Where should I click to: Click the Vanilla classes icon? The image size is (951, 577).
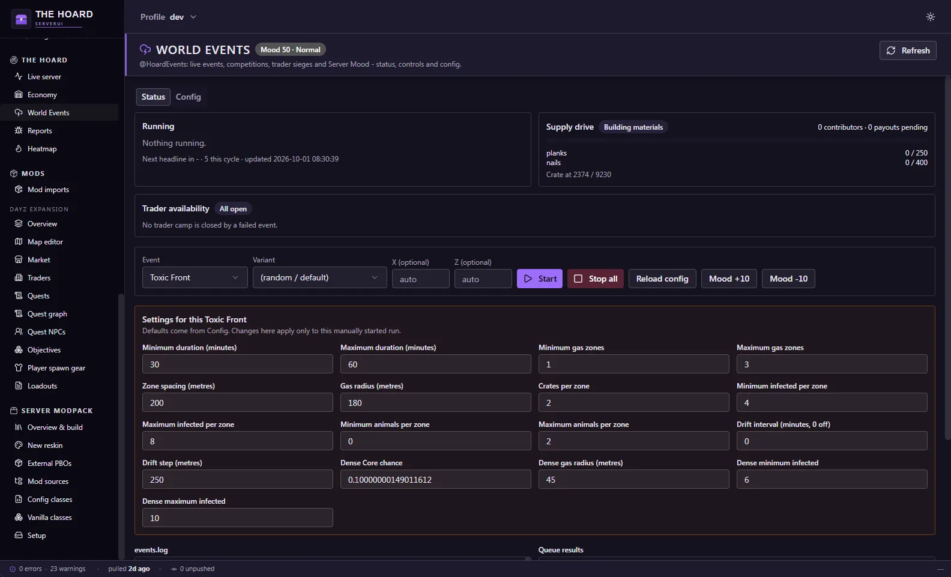pyautogui.click(x=19, y=518)
